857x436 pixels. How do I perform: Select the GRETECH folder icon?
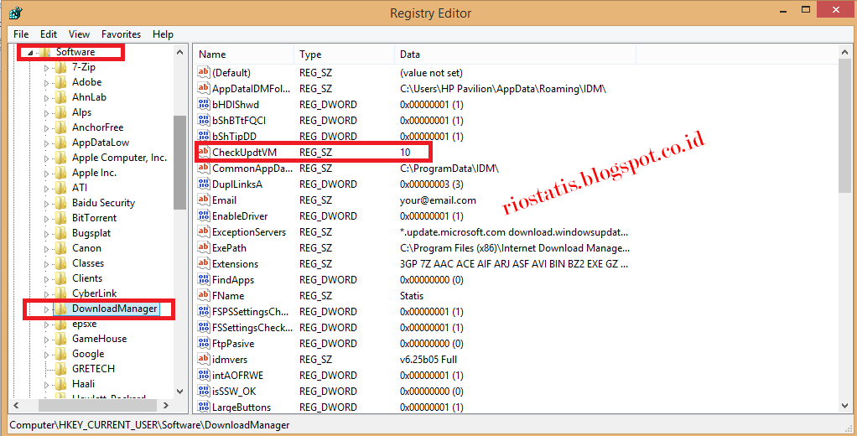pyautogui.click(x=61, y=369)
